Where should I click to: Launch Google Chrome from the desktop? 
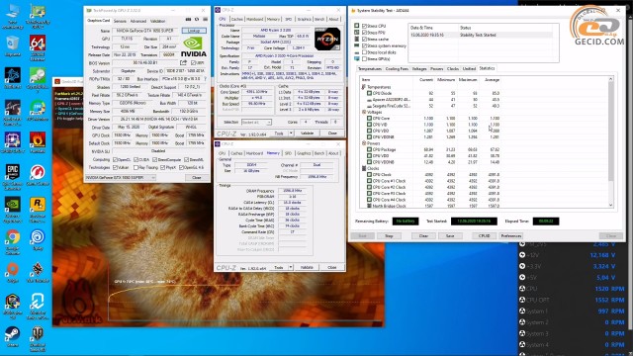(x=13, y=241)
